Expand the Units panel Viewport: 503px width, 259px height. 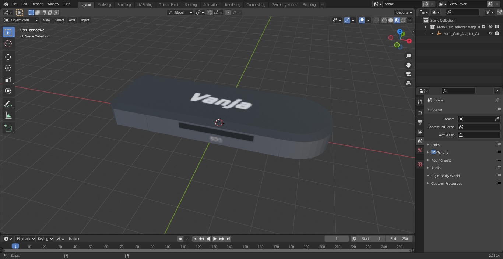[435, 145]
